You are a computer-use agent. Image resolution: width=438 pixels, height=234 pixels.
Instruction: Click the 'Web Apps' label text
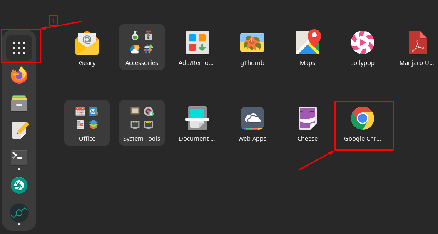click(252, 139)
